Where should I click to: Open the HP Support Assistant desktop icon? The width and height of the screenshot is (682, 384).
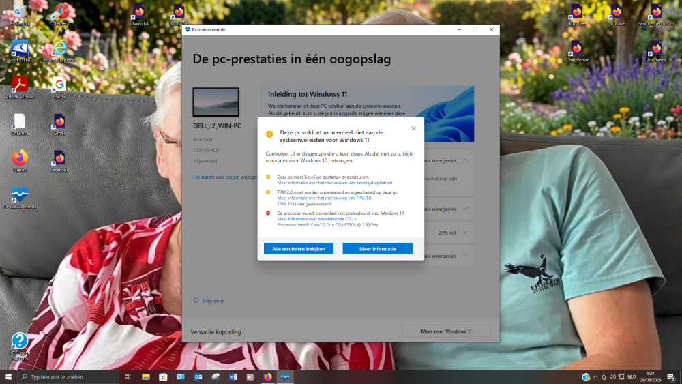click(20, 346)
